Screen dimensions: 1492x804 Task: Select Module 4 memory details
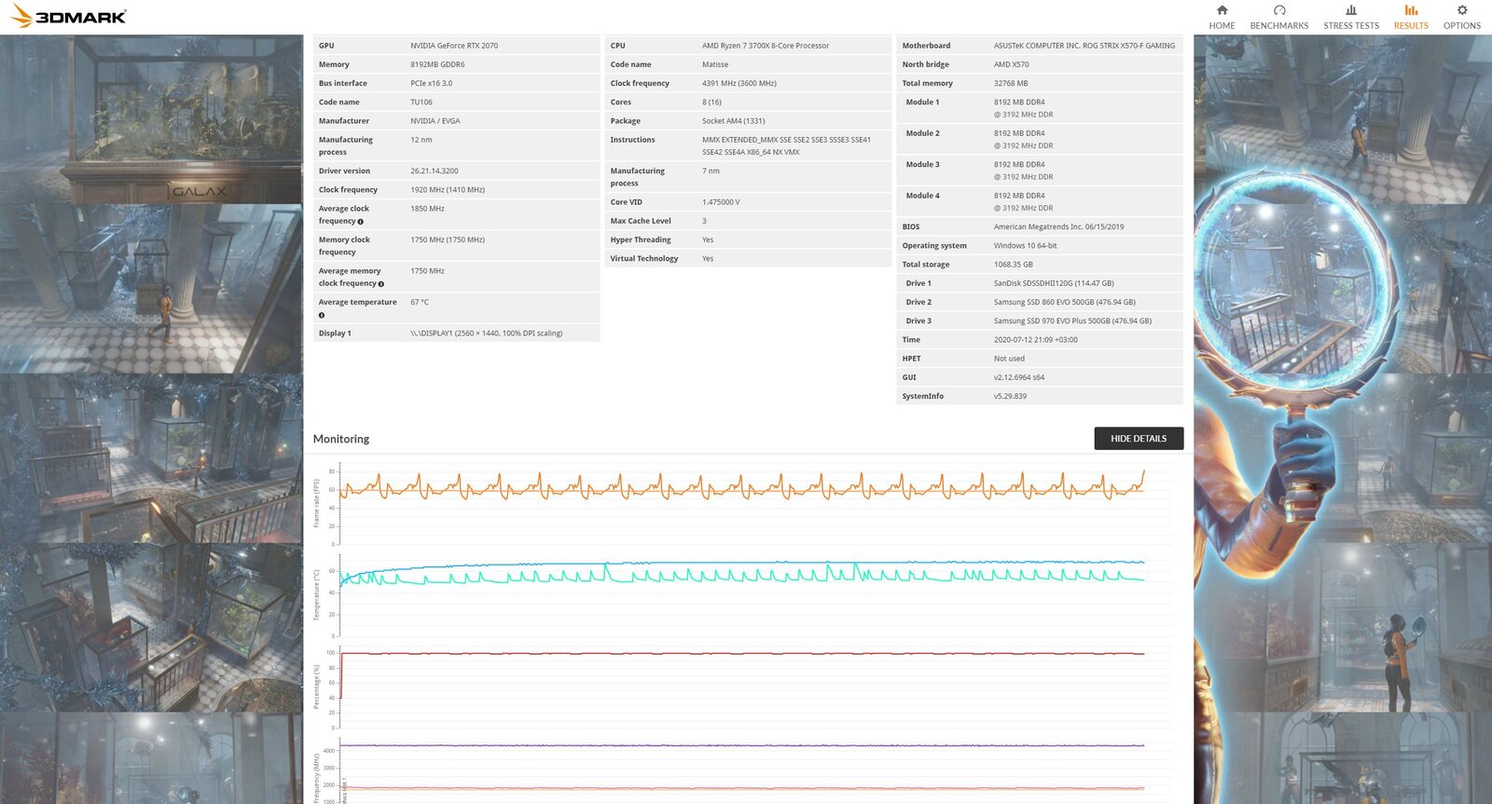(1024, 202)
